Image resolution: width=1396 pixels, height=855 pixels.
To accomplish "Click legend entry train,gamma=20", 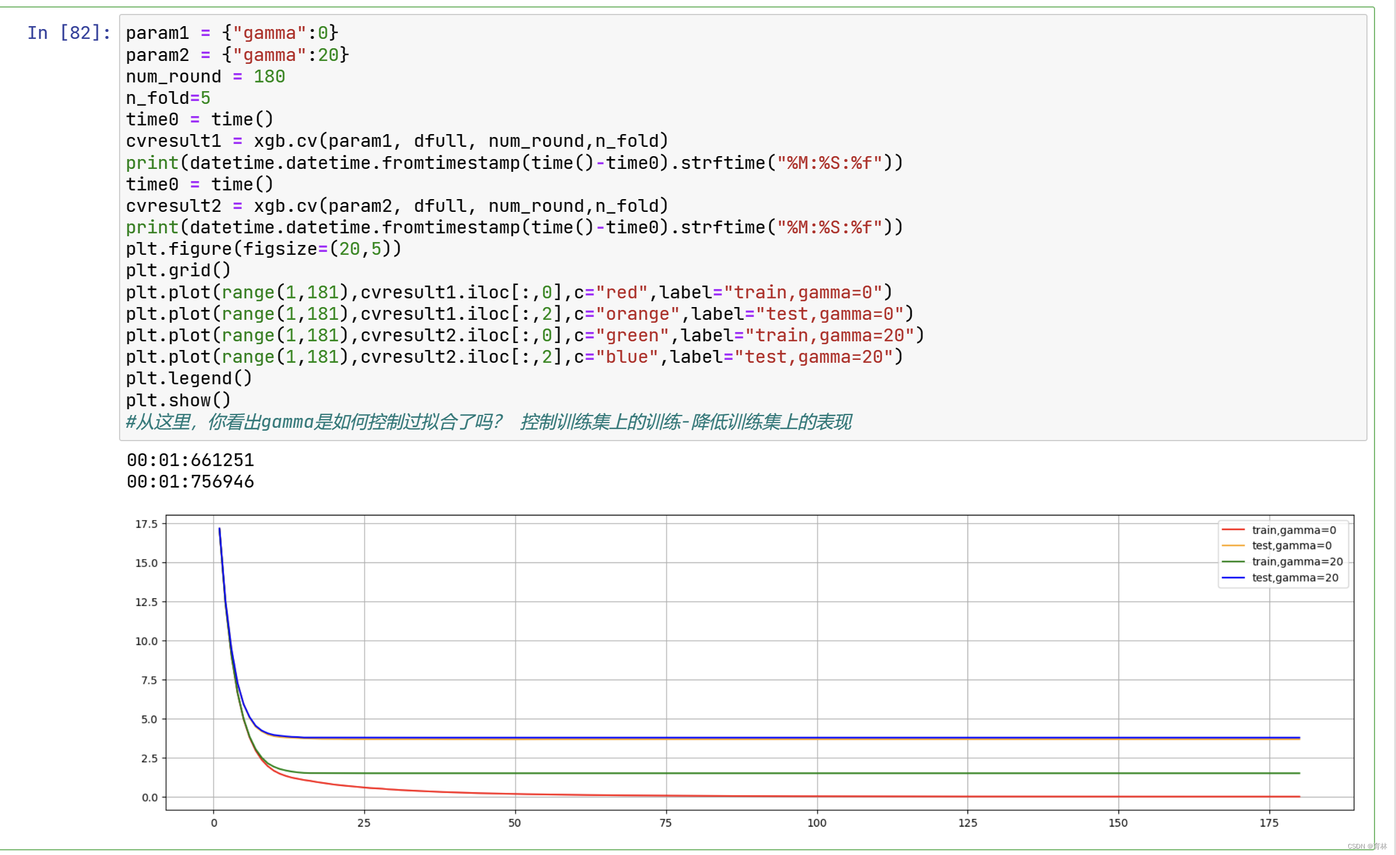I will click(1297, 561).
